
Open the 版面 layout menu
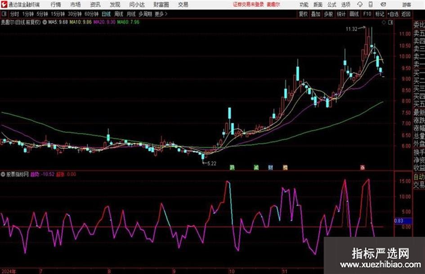[318, 4]
